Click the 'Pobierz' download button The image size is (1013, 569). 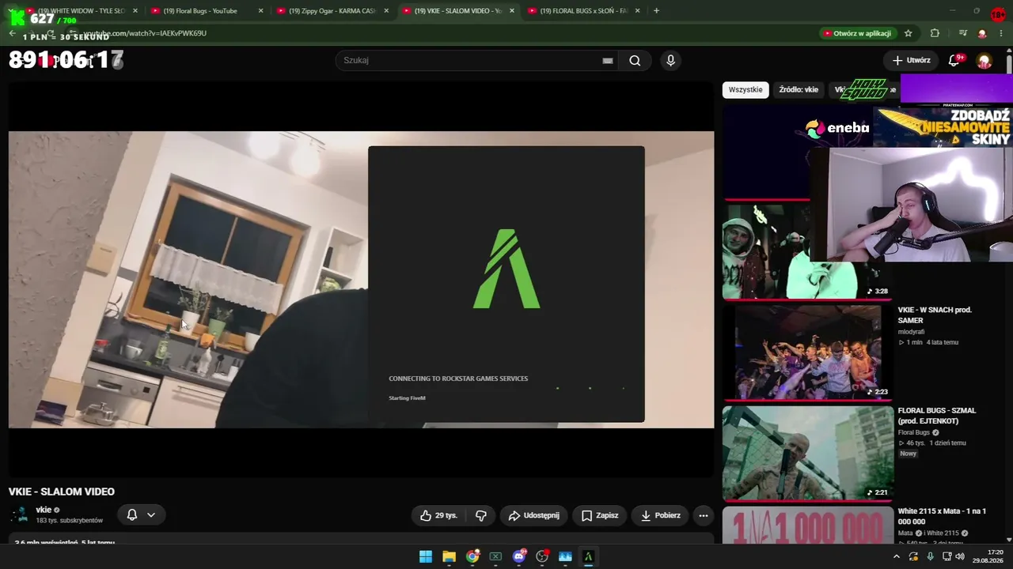coord(660,515)
